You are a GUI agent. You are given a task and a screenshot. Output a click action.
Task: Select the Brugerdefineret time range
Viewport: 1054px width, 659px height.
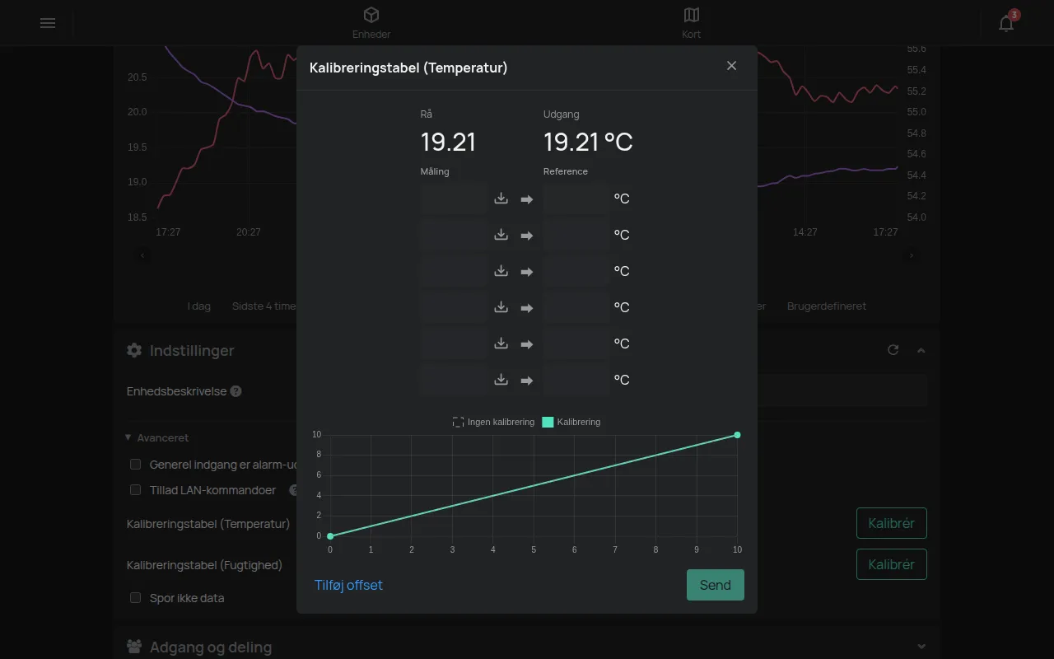(827, 306)
